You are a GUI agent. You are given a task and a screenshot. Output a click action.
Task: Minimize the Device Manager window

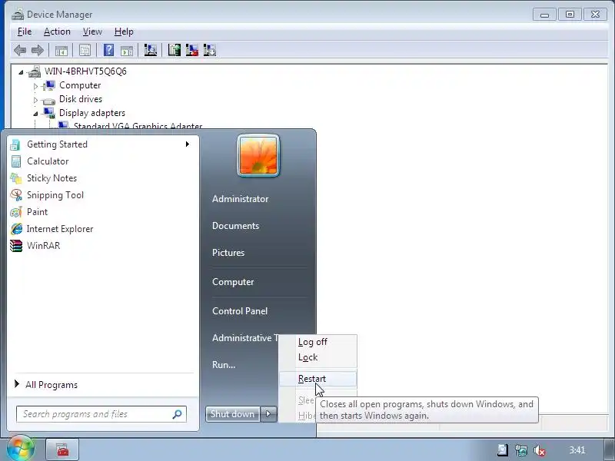(544, 15)
